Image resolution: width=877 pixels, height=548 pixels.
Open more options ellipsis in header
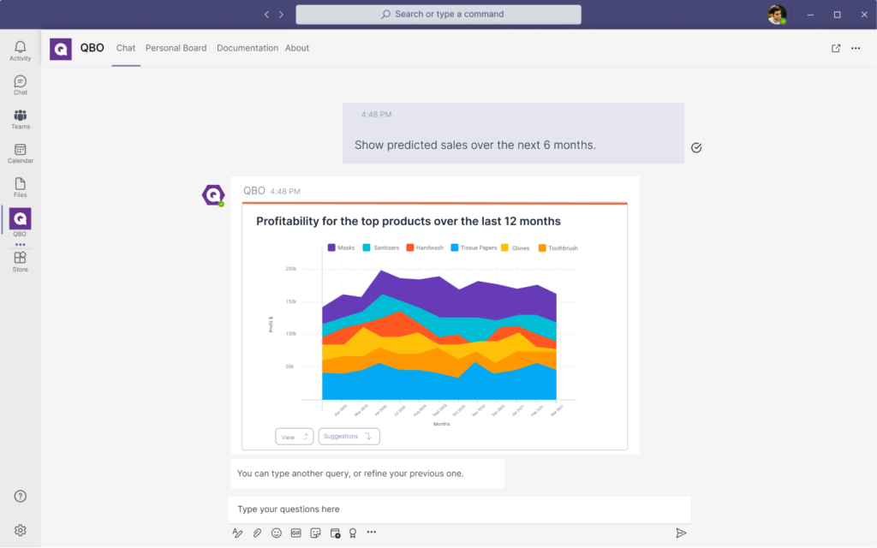(856, 49)
